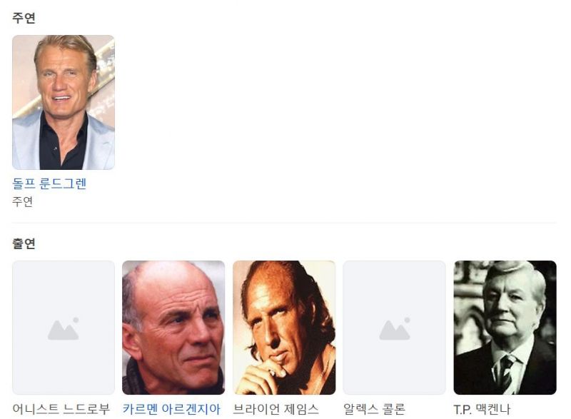Image resolution: width=571 pixels, height=419 pixels.
Task: Click the divider line between 주연 and 출연
Action: (284, 223)
